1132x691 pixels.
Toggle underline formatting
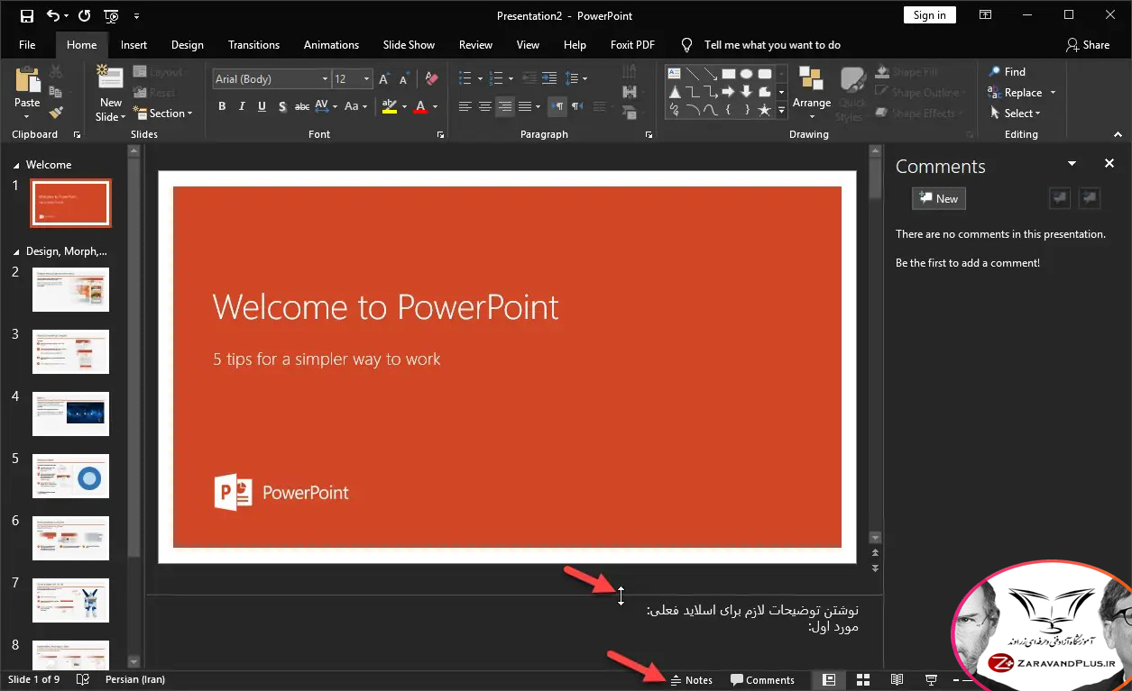(262, 106)
